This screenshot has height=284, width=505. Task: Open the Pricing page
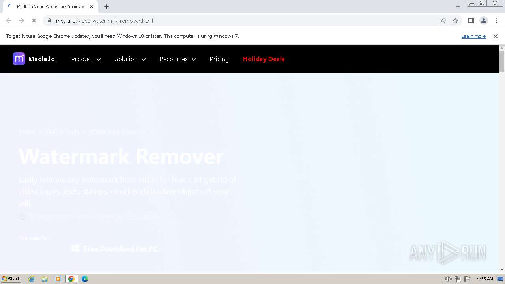click(x=219, y=59)
